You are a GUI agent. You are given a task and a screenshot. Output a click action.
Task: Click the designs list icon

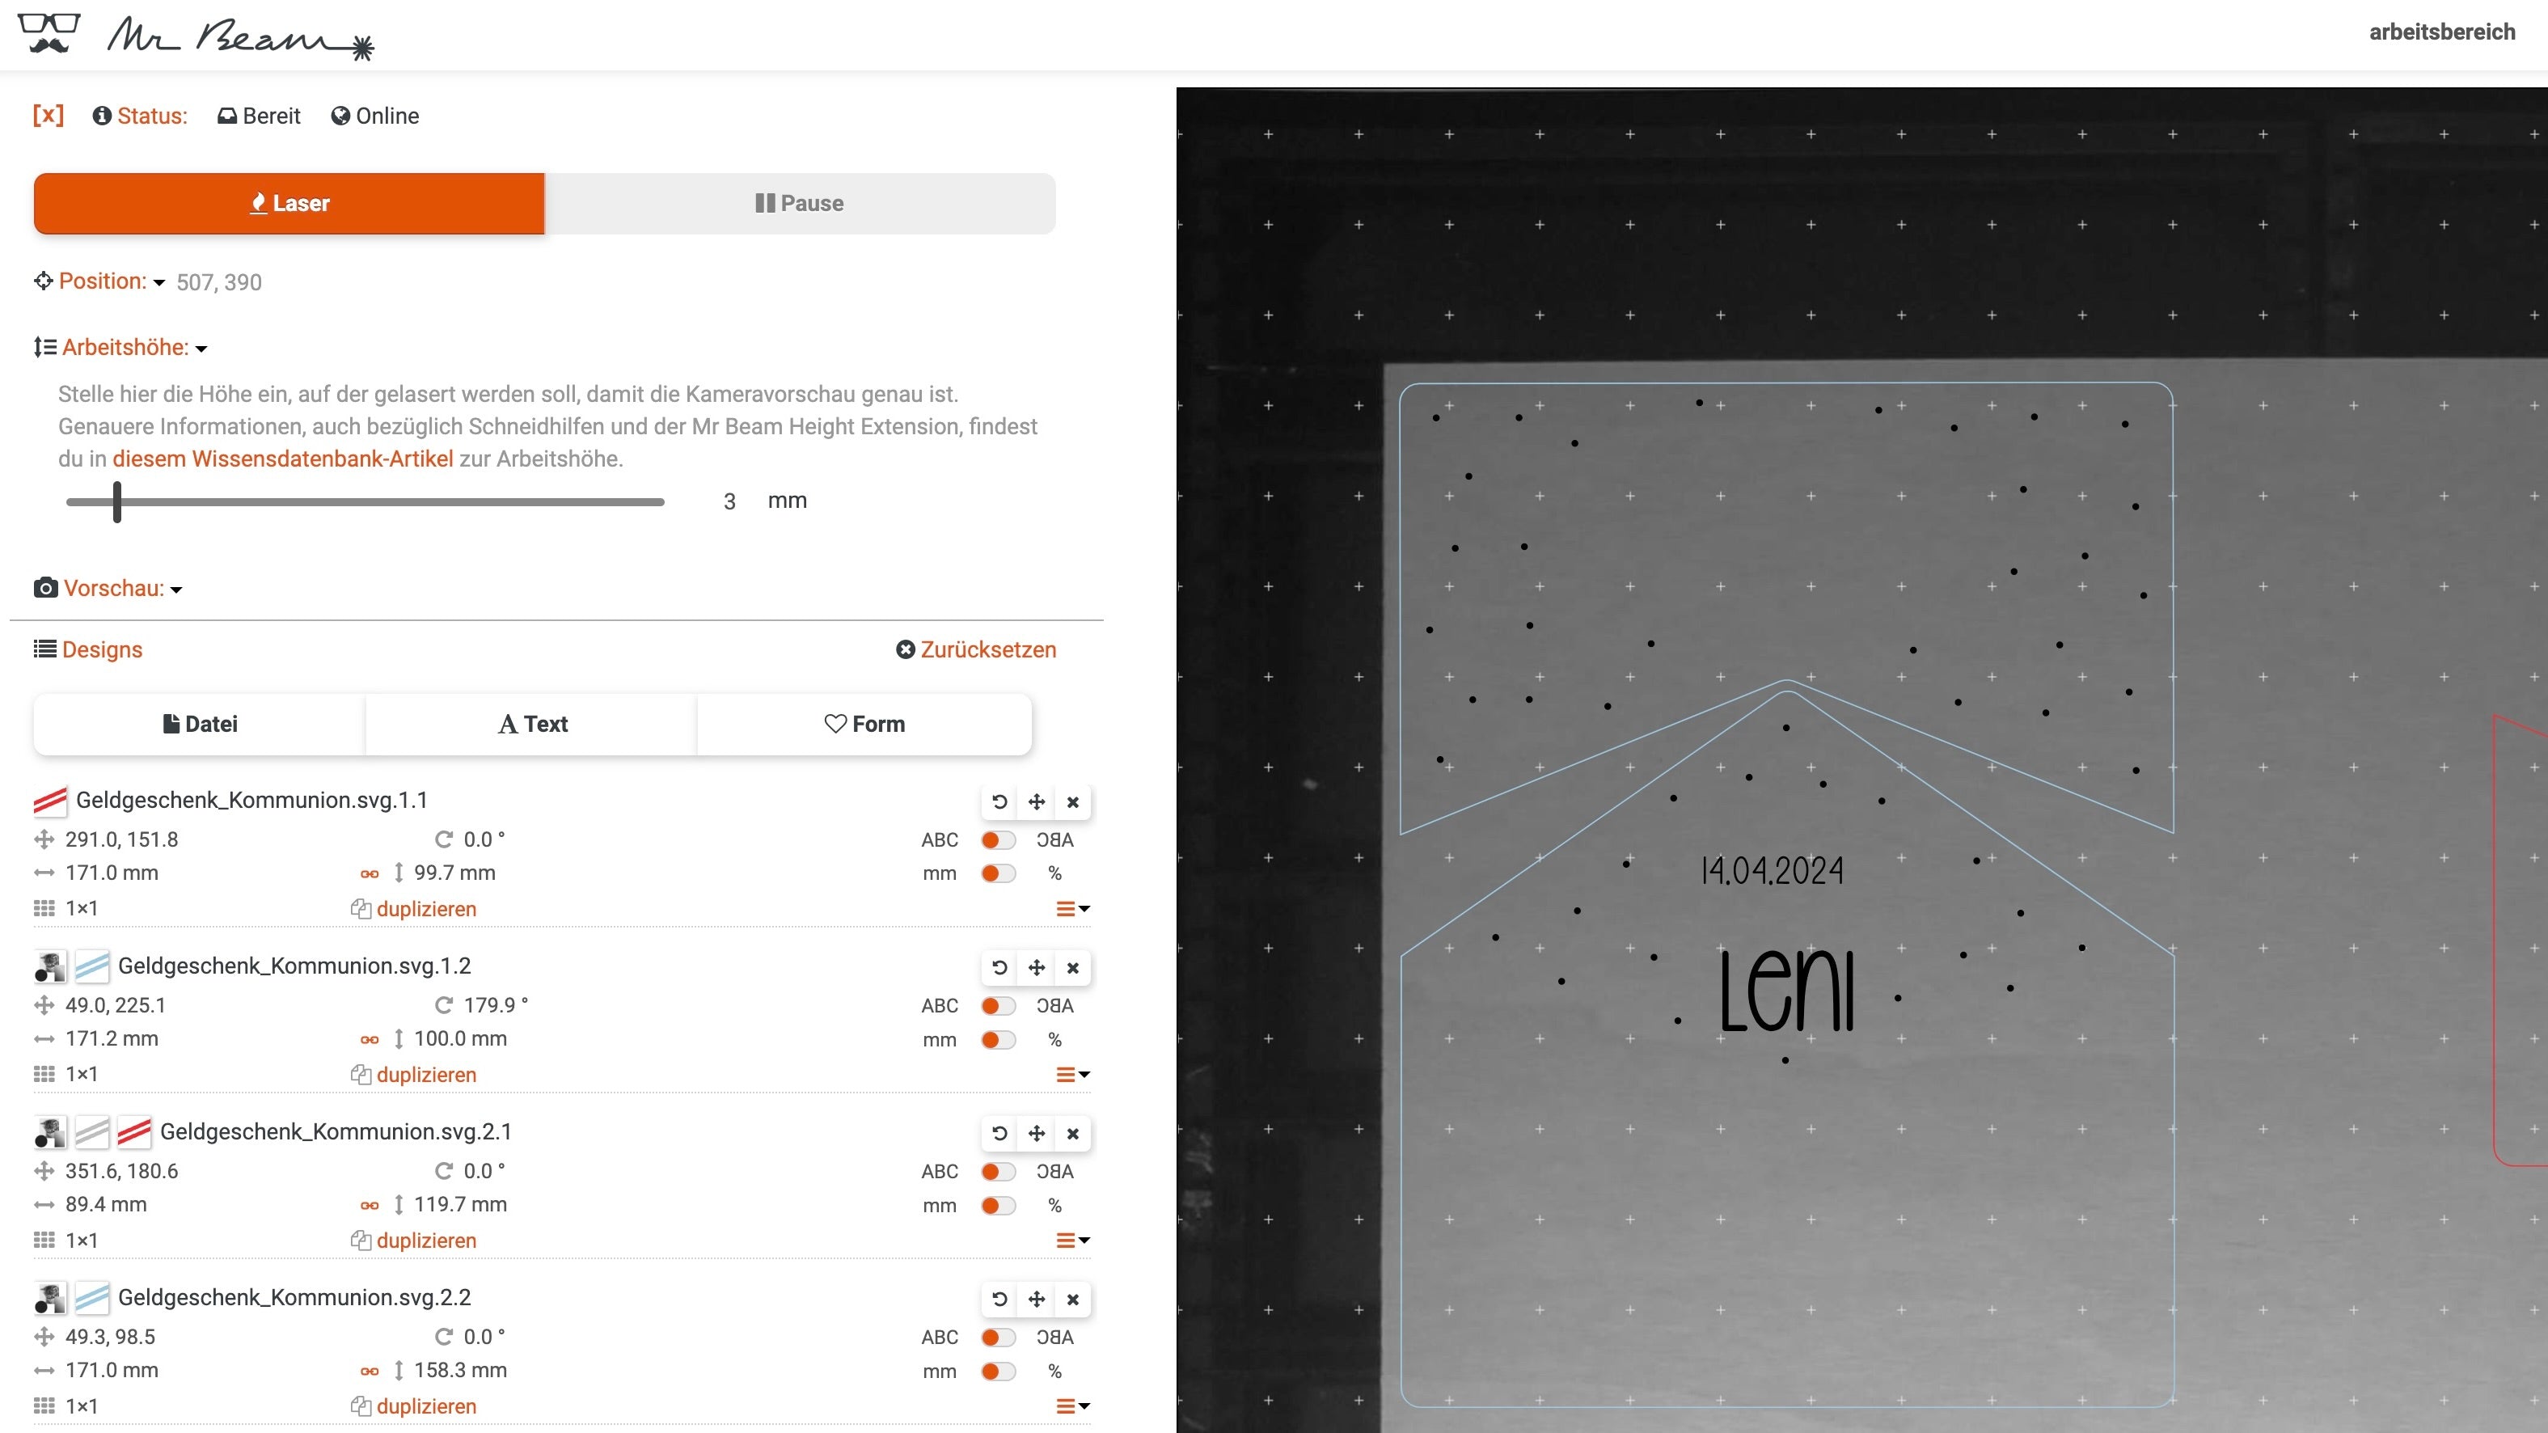44,649
